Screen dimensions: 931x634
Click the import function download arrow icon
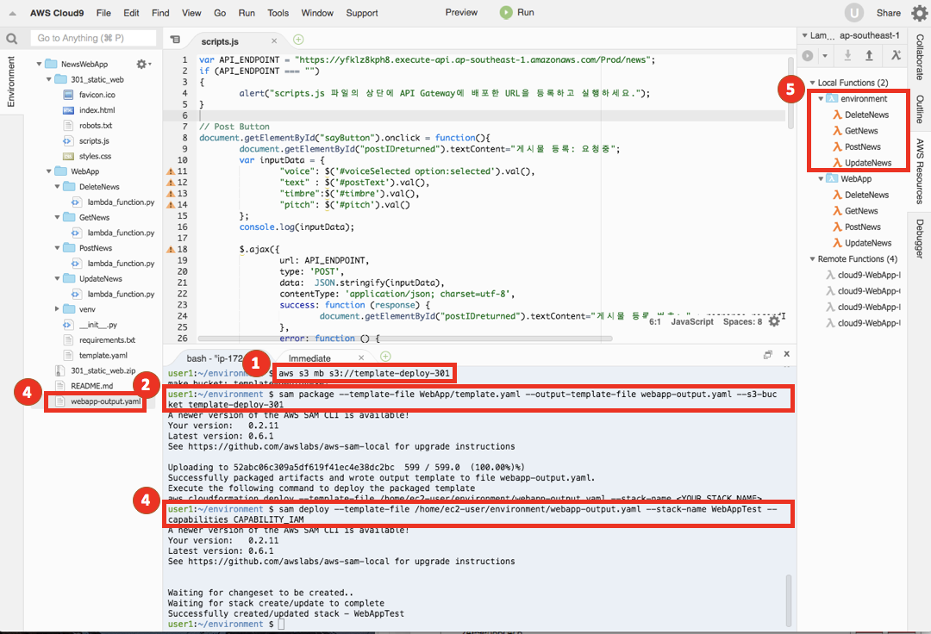pos(848,56)
